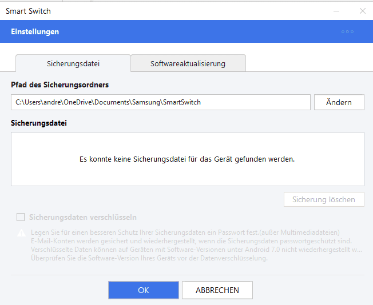The image size is (373, 305).
Task: Cancel with the ABBRECHEN button
Action: (217, 290)
